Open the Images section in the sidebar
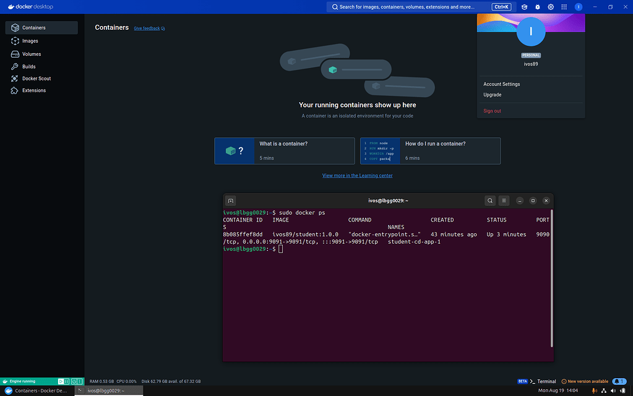The height and width of the screenshot is (396, 633). click(27, 40)
